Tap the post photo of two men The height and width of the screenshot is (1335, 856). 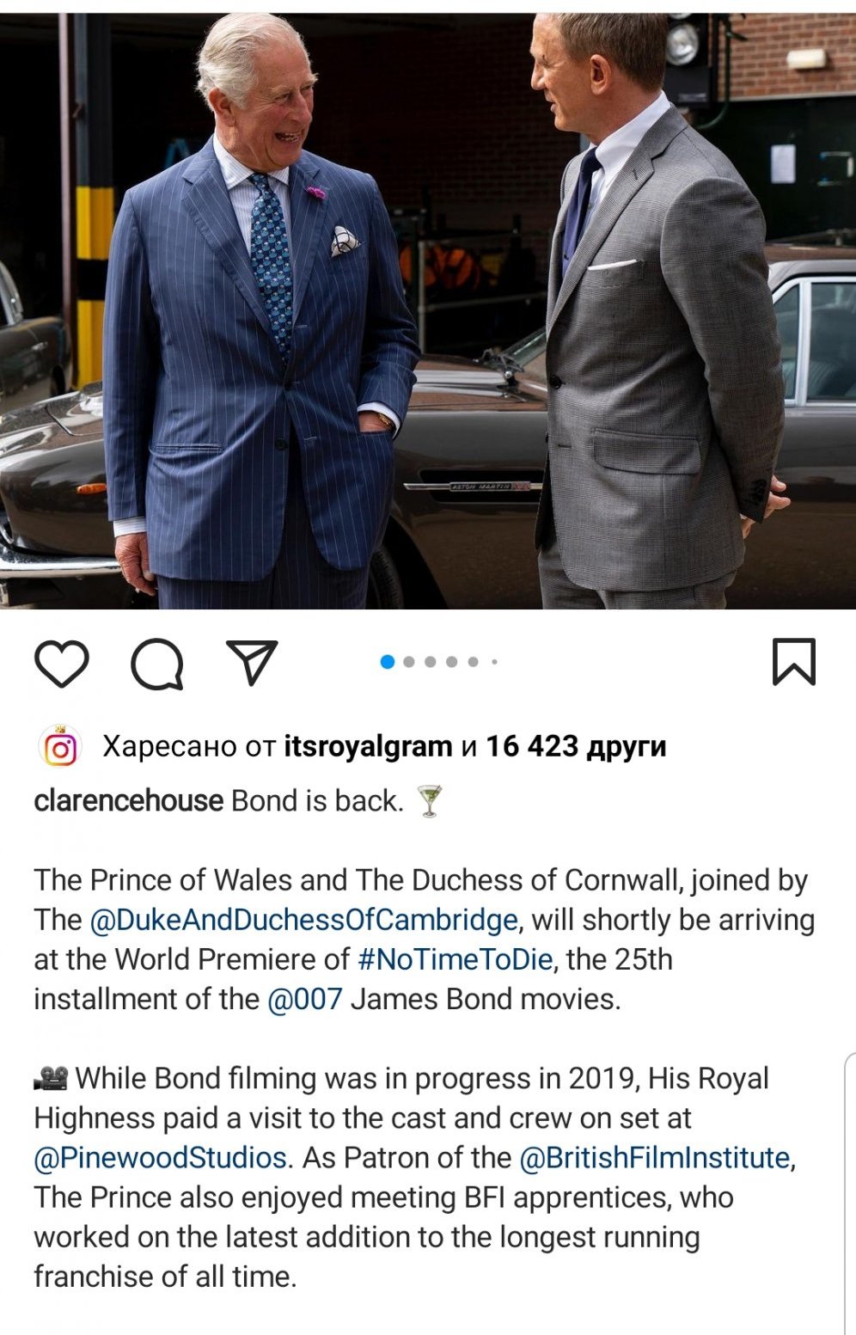pyautogui.click(x=428, y=310)
